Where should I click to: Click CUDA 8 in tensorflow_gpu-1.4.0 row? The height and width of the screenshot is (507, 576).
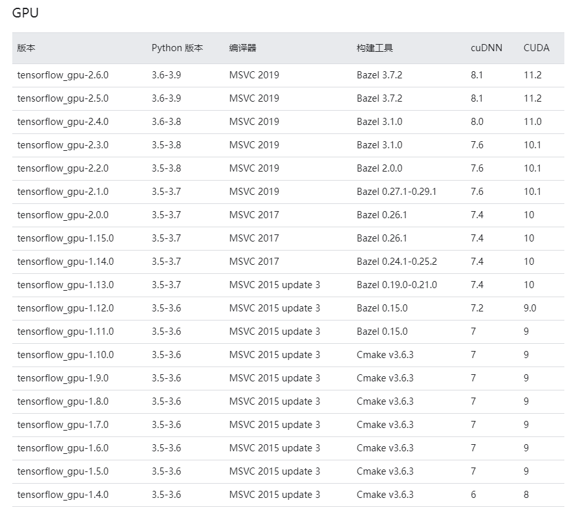tap(526, 495)
